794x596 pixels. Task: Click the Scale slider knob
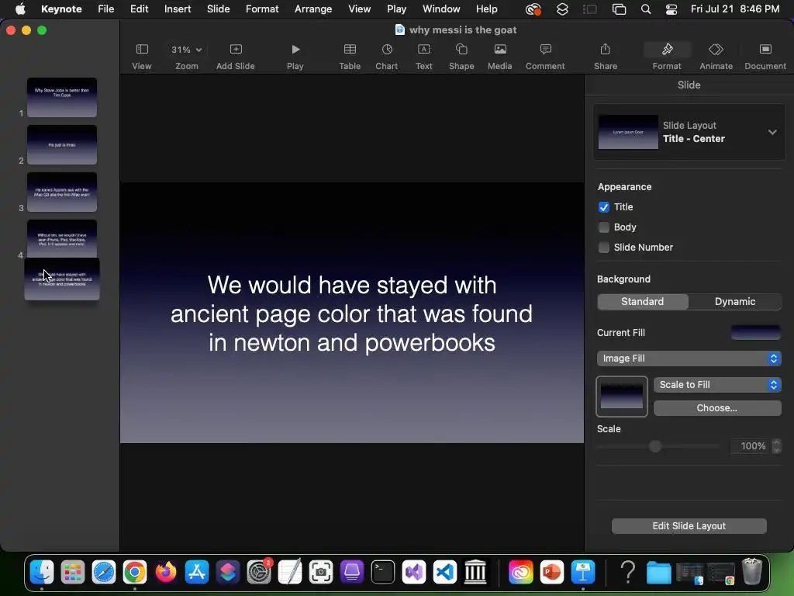(655, 446)
